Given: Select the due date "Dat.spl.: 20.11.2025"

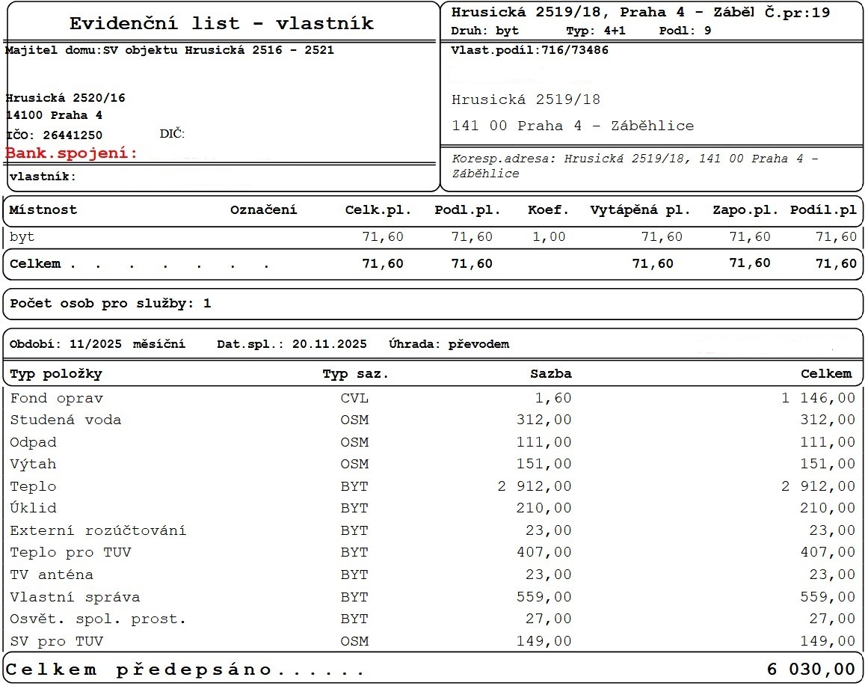Looking at the screenshot, I should coord(292,344).
